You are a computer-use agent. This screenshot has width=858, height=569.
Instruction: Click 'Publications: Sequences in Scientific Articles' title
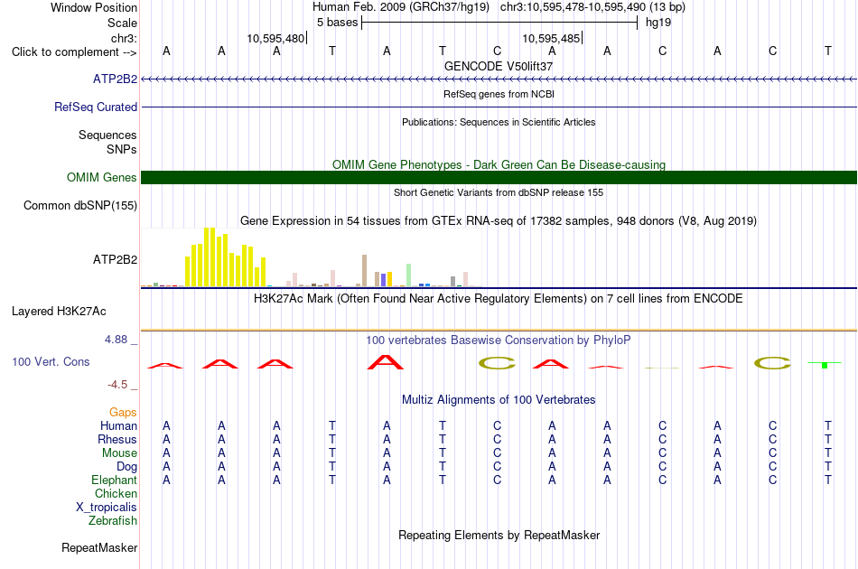[499, 122]
